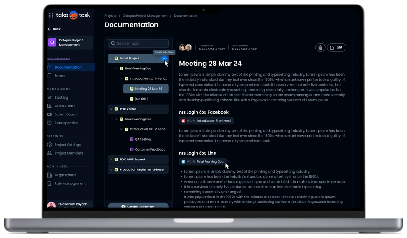Open Project Members
This screenshot has height=238, width=407.
coord(69,153)
